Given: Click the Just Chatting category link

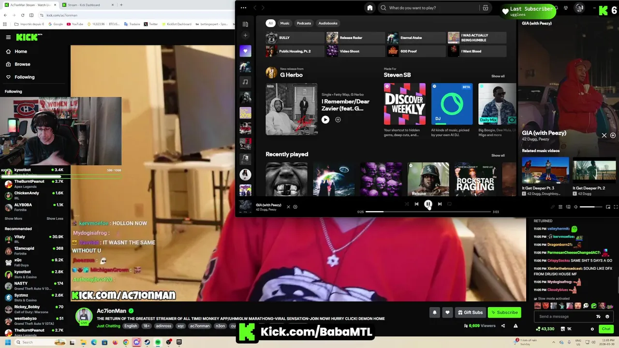Looking at the screenshot, I should coord(108,326).
